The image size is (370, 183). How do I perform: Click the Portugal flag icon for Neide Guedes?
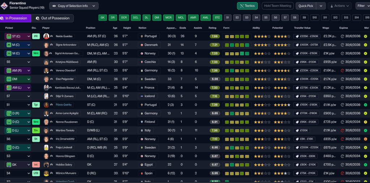[x=141, y=36]
